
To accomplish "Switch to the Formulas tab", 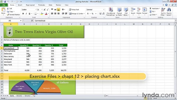I will click(x=42, y=5).
